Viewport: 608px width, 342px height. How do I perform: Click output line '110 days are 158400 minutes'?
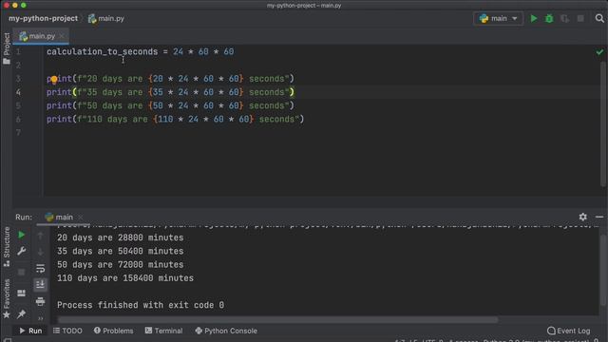pos(125,278)
